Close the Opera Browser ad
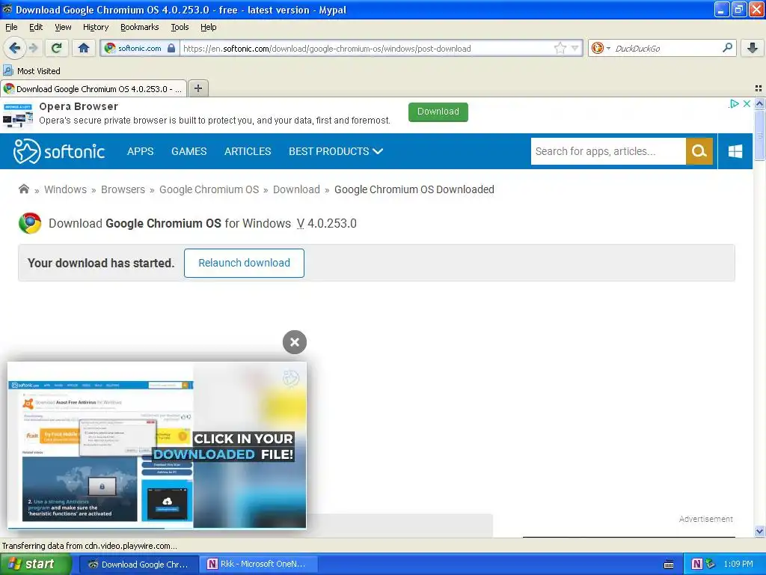 (747, 103)
